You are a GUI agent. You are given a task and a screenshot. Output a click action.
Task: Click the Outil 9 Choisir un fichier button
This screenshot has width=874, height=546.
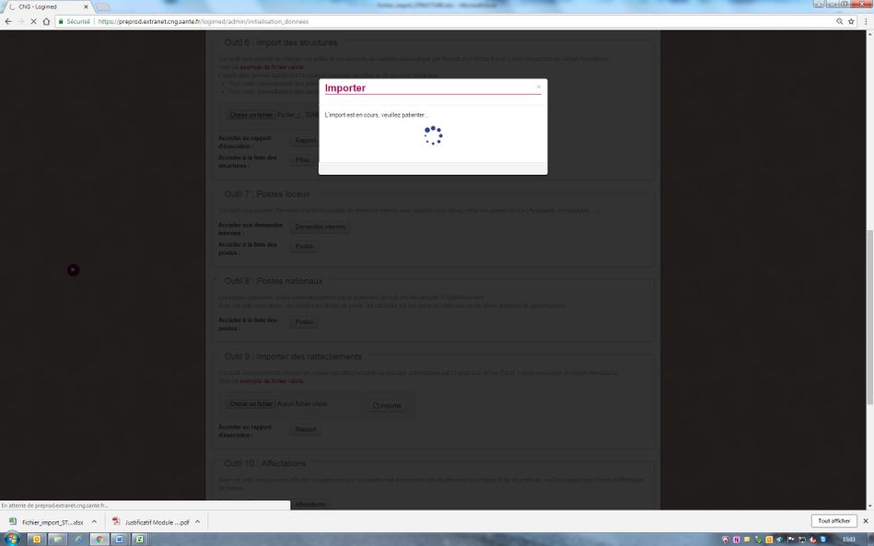(x=251, y=404)
